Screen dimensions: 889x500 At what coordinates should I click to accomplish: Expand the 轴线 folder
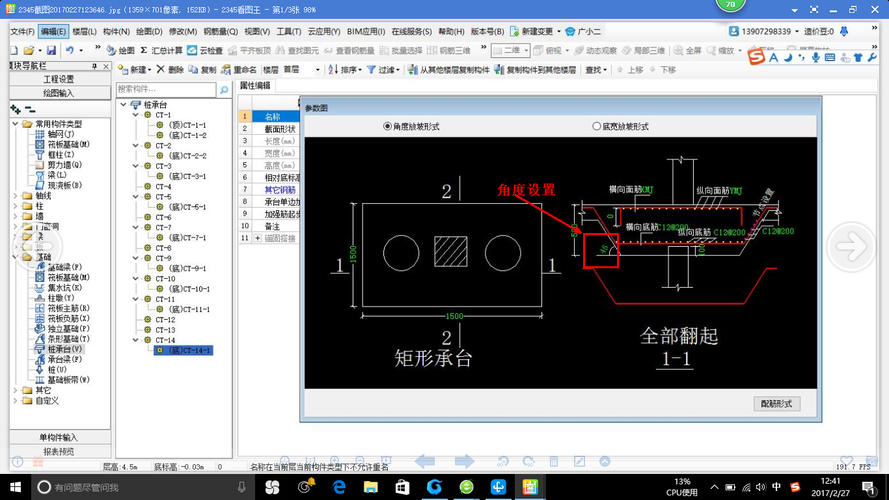(x=16, y=196)
